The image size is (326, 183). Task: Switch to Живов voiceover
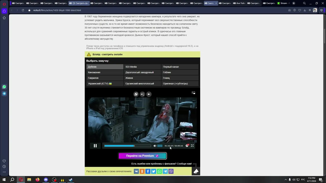(x=142, y=78)
